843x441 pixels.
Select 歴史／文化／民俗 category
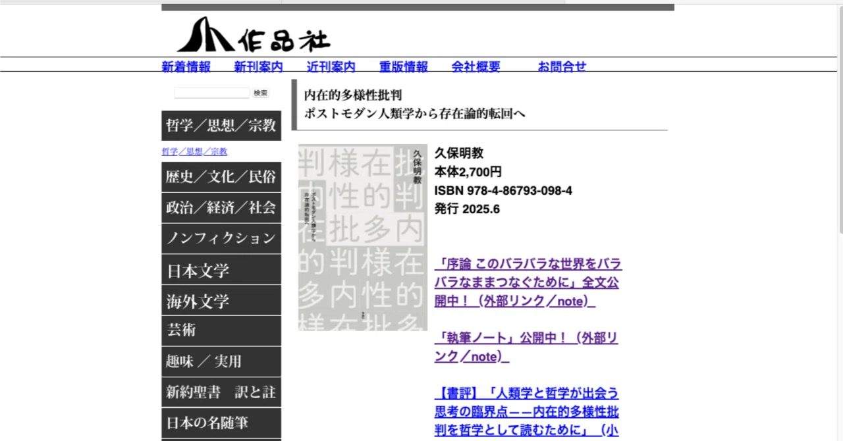click(x=221, y=177)
